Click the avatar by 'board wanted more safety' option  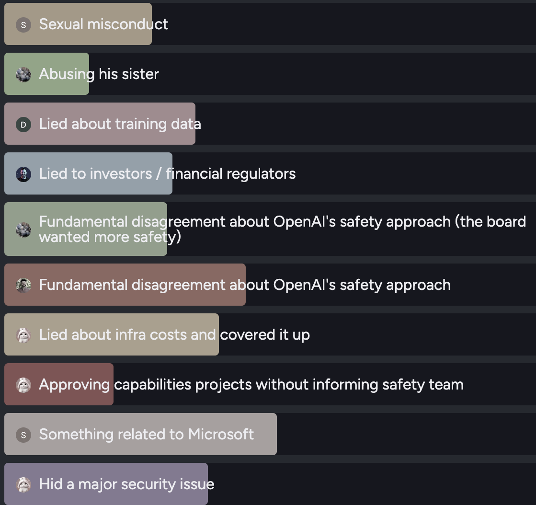(23, 230)
